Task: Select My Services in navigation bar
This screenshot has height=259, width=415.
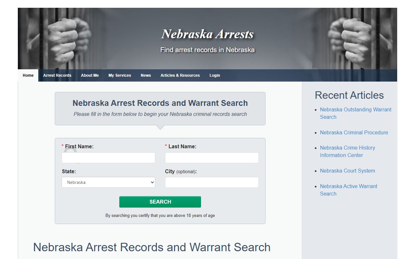Action: coord(120,75)
